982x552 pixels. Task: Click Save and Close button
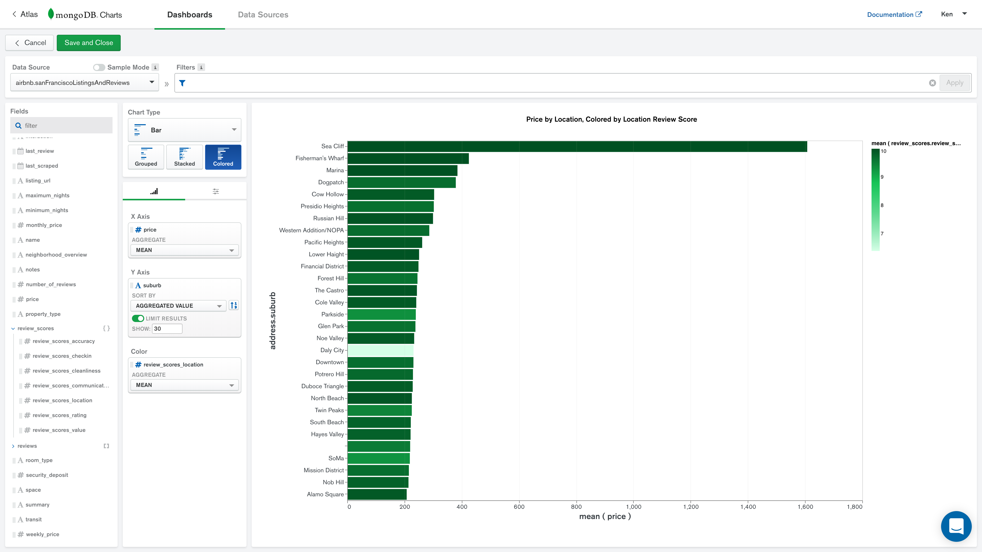(x=88, y=43)
